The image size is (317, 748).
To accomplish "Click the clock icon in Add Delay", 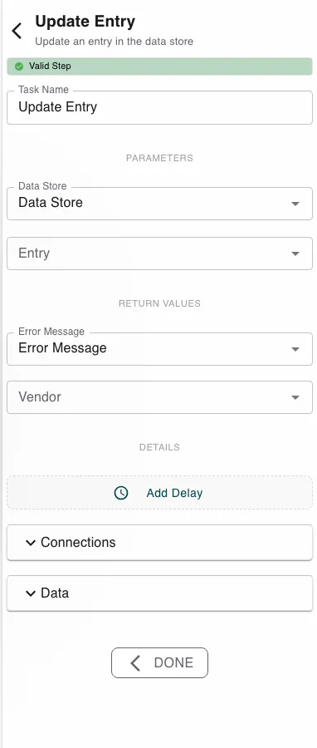I will [x=121, y=493].
